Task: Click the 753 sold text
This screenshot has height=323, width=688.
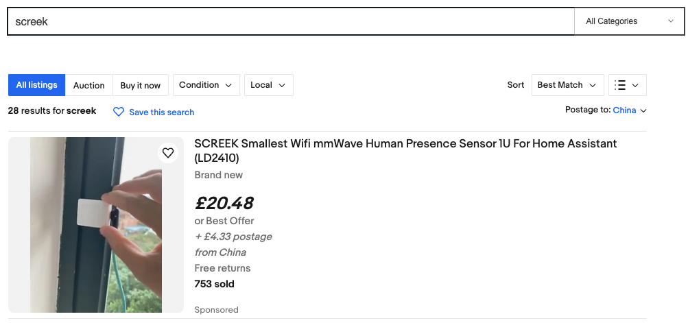Action: point(214,284)
